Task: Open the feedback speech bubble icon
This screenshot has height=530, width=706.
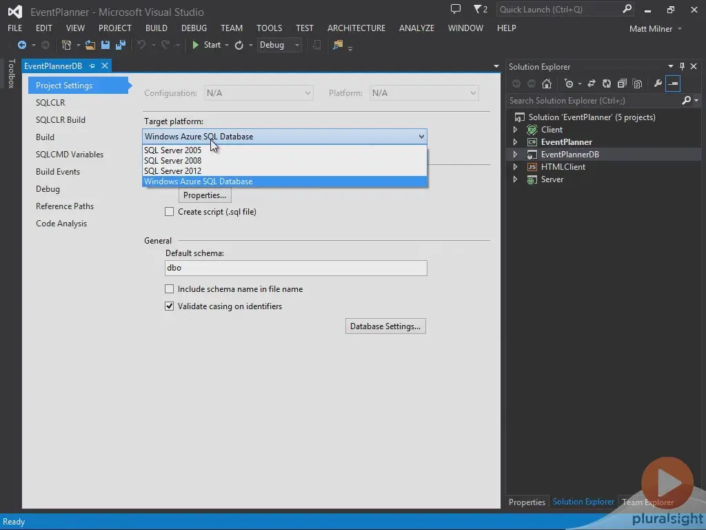Action: coord(456,9)
